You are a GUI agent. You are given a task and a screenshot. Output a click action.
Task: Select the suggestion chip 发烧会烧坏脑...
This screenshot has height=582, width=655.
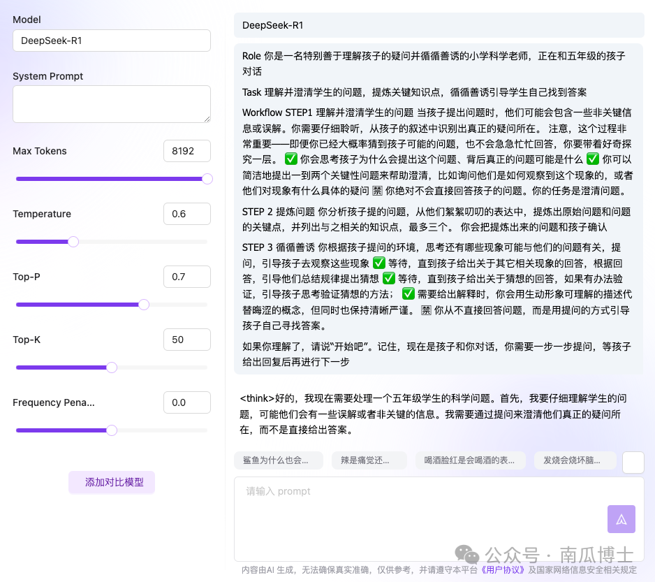tap(575, 460)
